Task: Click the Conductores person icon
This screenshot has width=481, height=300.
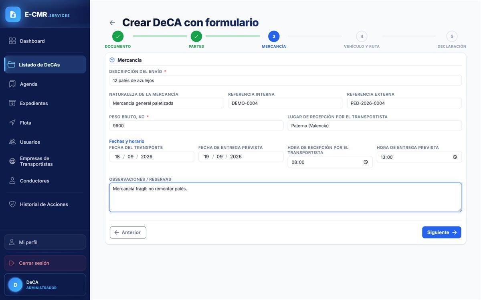Action: 12,181
